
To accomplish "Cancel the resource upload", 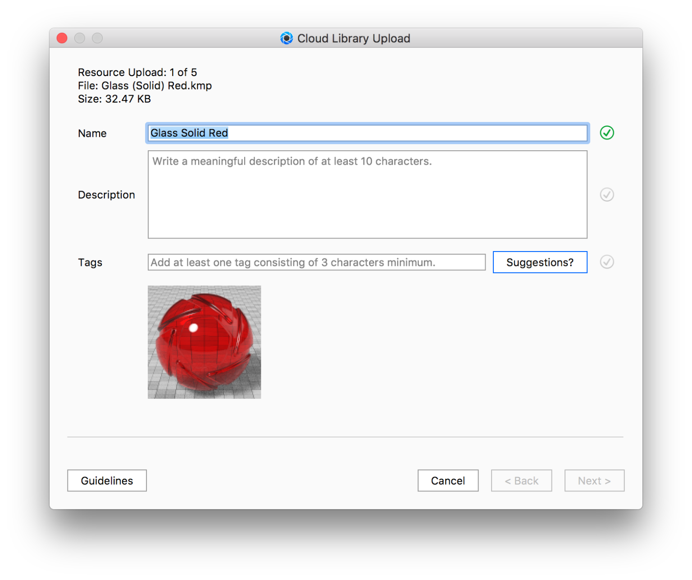I will pos(448,480).
